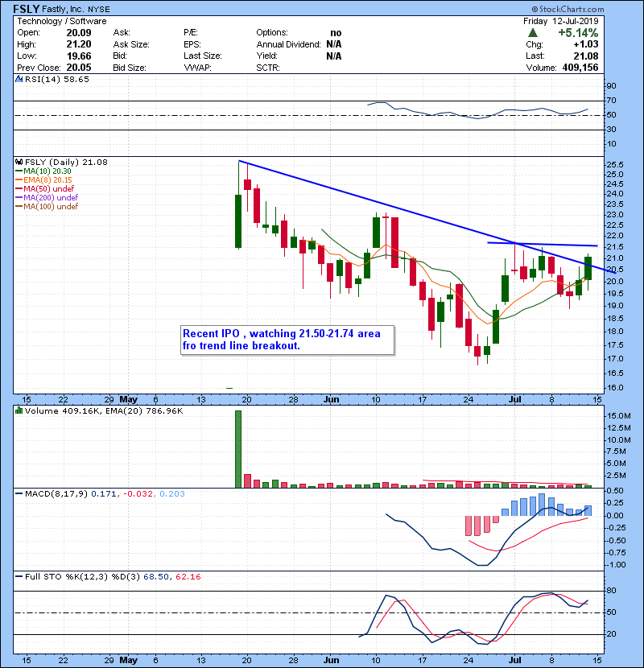
Task: Click the latest green candlestick at chart's right
Action: [x=588, y=268]
